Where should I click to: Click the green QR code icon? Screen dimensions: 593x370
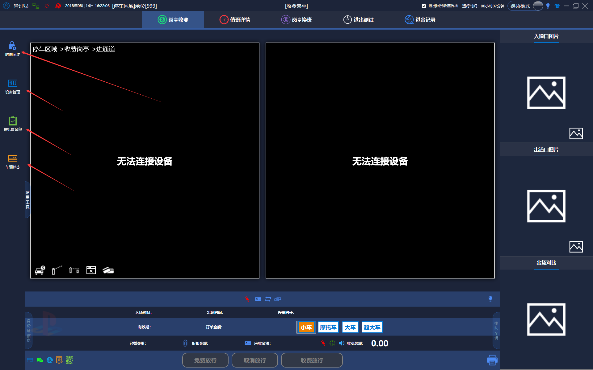69,360
